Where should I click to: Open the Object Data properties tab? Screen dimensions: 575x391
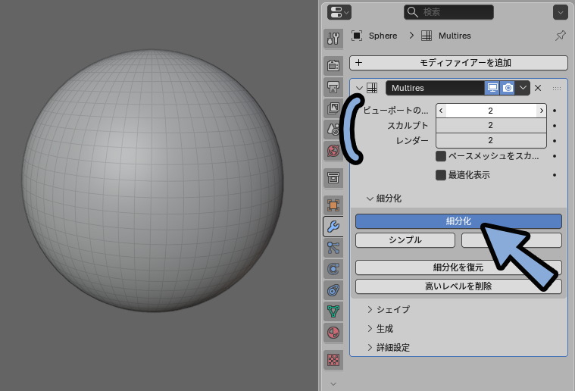point(333,311)
